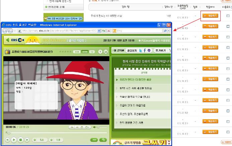
Task: Select lecture 우리가 만드는 더 따뜻한 세상 in list
Action: pyautogui.click(x=143, y=80)
